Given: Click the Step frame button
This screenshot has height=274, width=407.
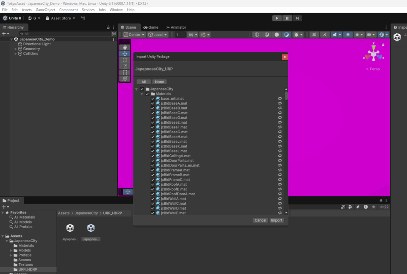Looking at the screenshot, I should click(x=297, y=18).
